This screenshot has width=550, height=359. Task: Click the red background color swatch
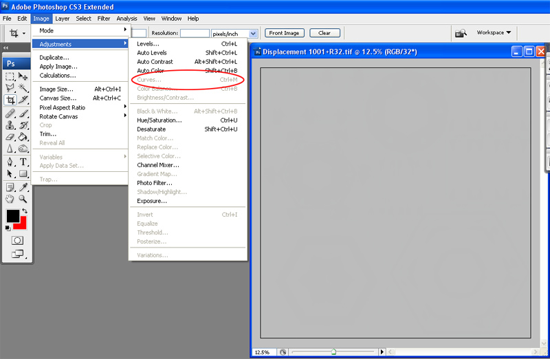click(21, 224)
